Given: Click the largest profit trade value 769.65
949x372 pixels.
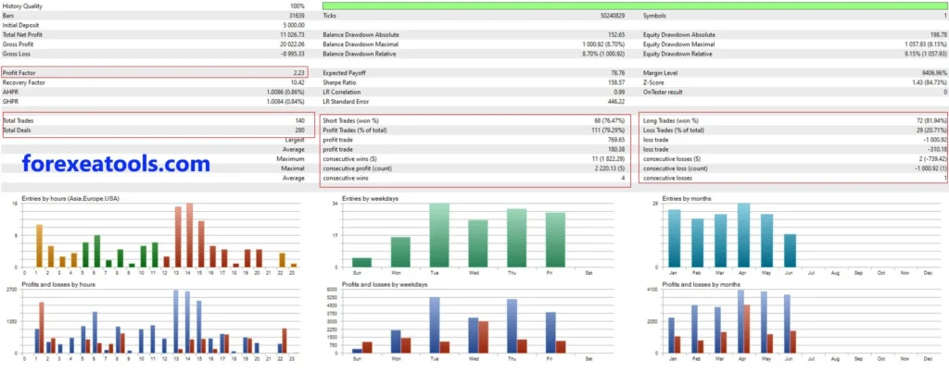Looking at the screenshot, I should pyautogui.click(x=616, y=140).
